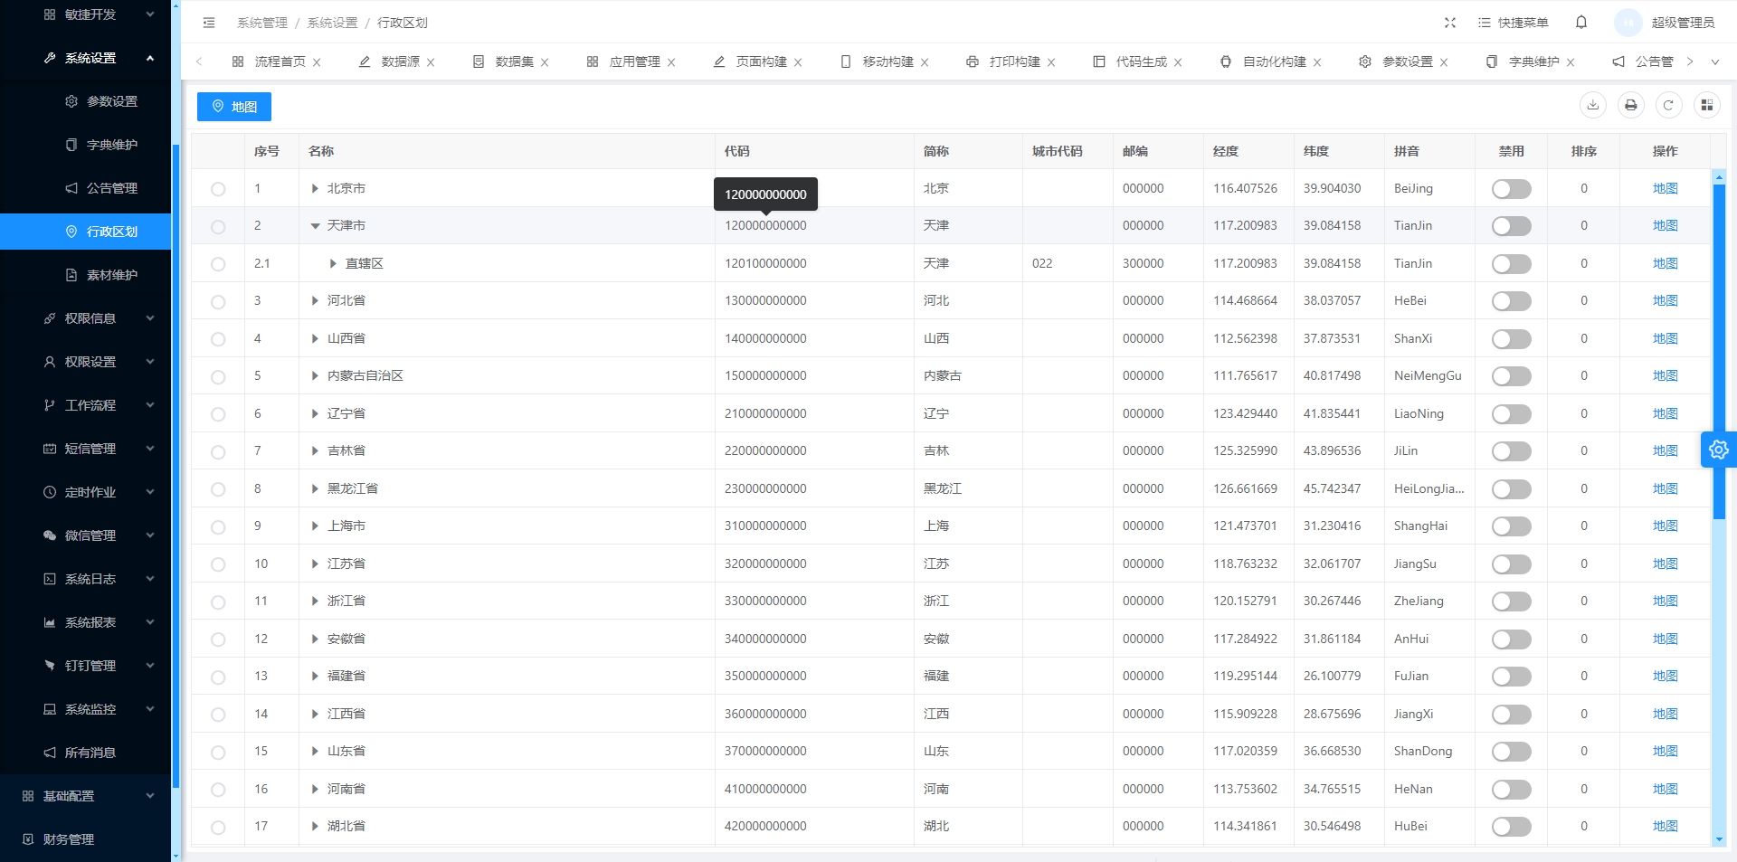Expand the 基础配置 sidebar group
Screen dimensions: 1737x862
click(86, 796)
